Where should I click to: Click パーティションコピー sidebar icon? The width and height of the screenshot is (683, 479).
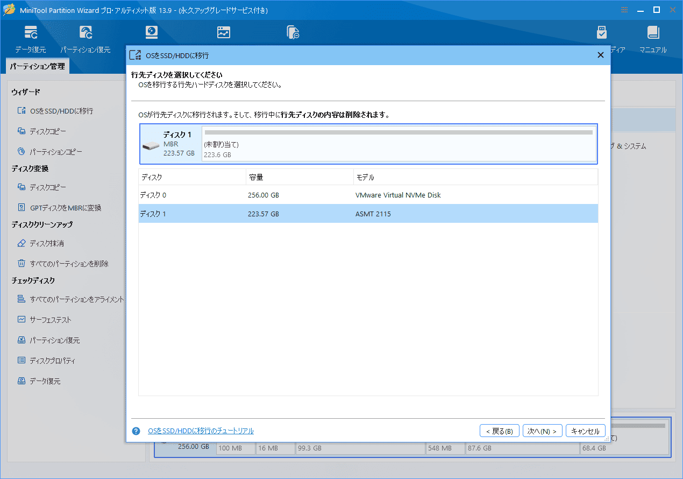[22, 152]
